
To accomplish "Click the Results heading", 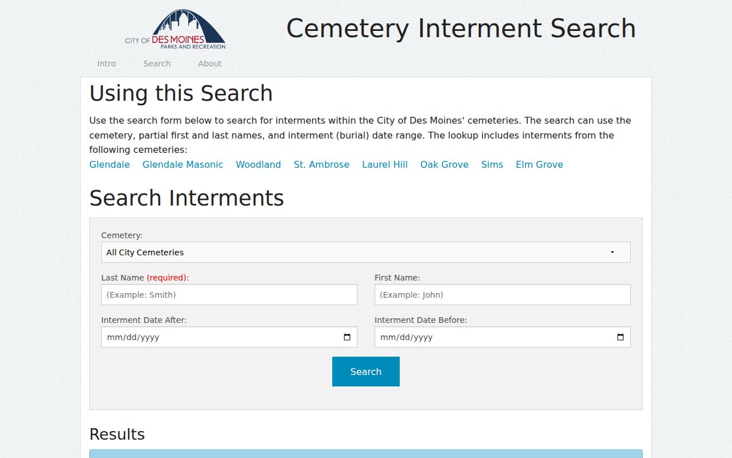I will point(117,435).
